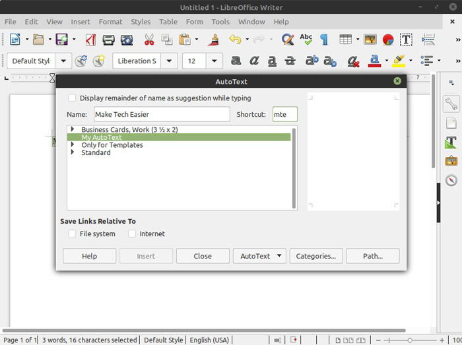Screen dimensions: 462x345
Task: Apply yellow highlighting color
Action: pos(399,61)
